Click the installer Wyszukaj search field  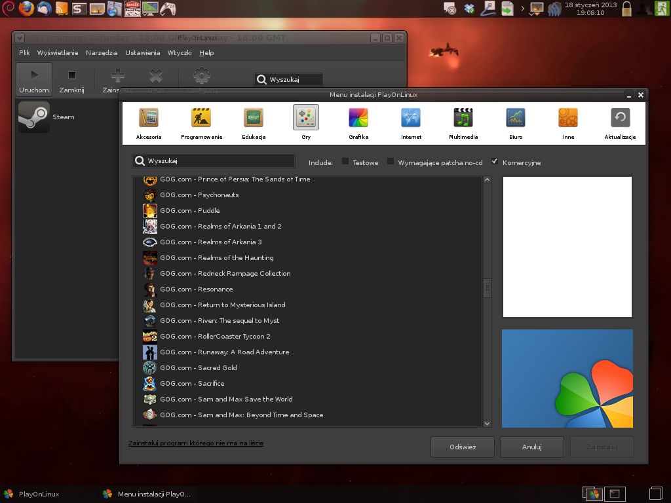pos(214,161)
